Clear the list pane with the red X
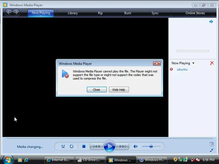 pos(212,63)
